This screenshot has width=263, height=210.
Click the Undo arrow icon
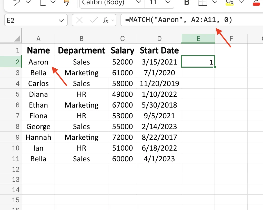(17, 2)
